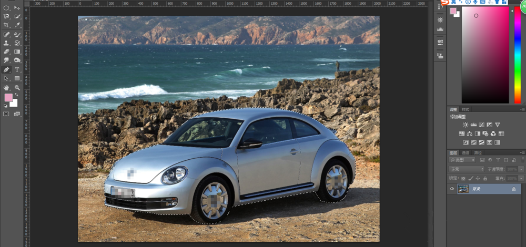Toggle the layer filtering switch
The height and width of the screenshot is (247, 526).
pos(523,160)
